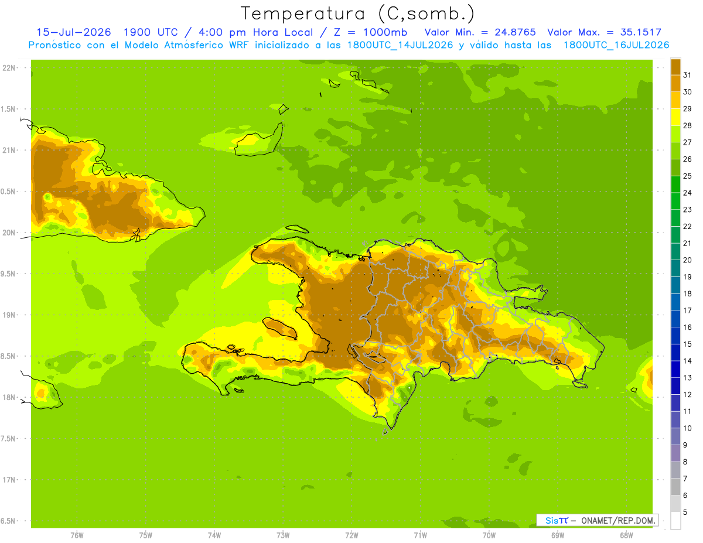Click the legend value '17' on color scale
This screenshot has width=703, height=543.
(x=687, y=310)
